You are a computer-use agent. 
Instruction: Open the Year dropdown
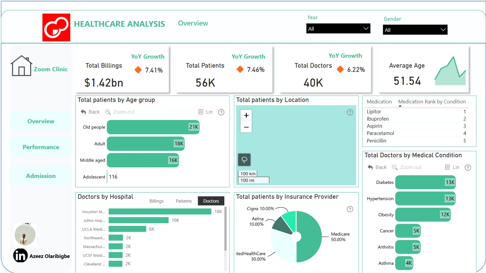tap(338, 29)
